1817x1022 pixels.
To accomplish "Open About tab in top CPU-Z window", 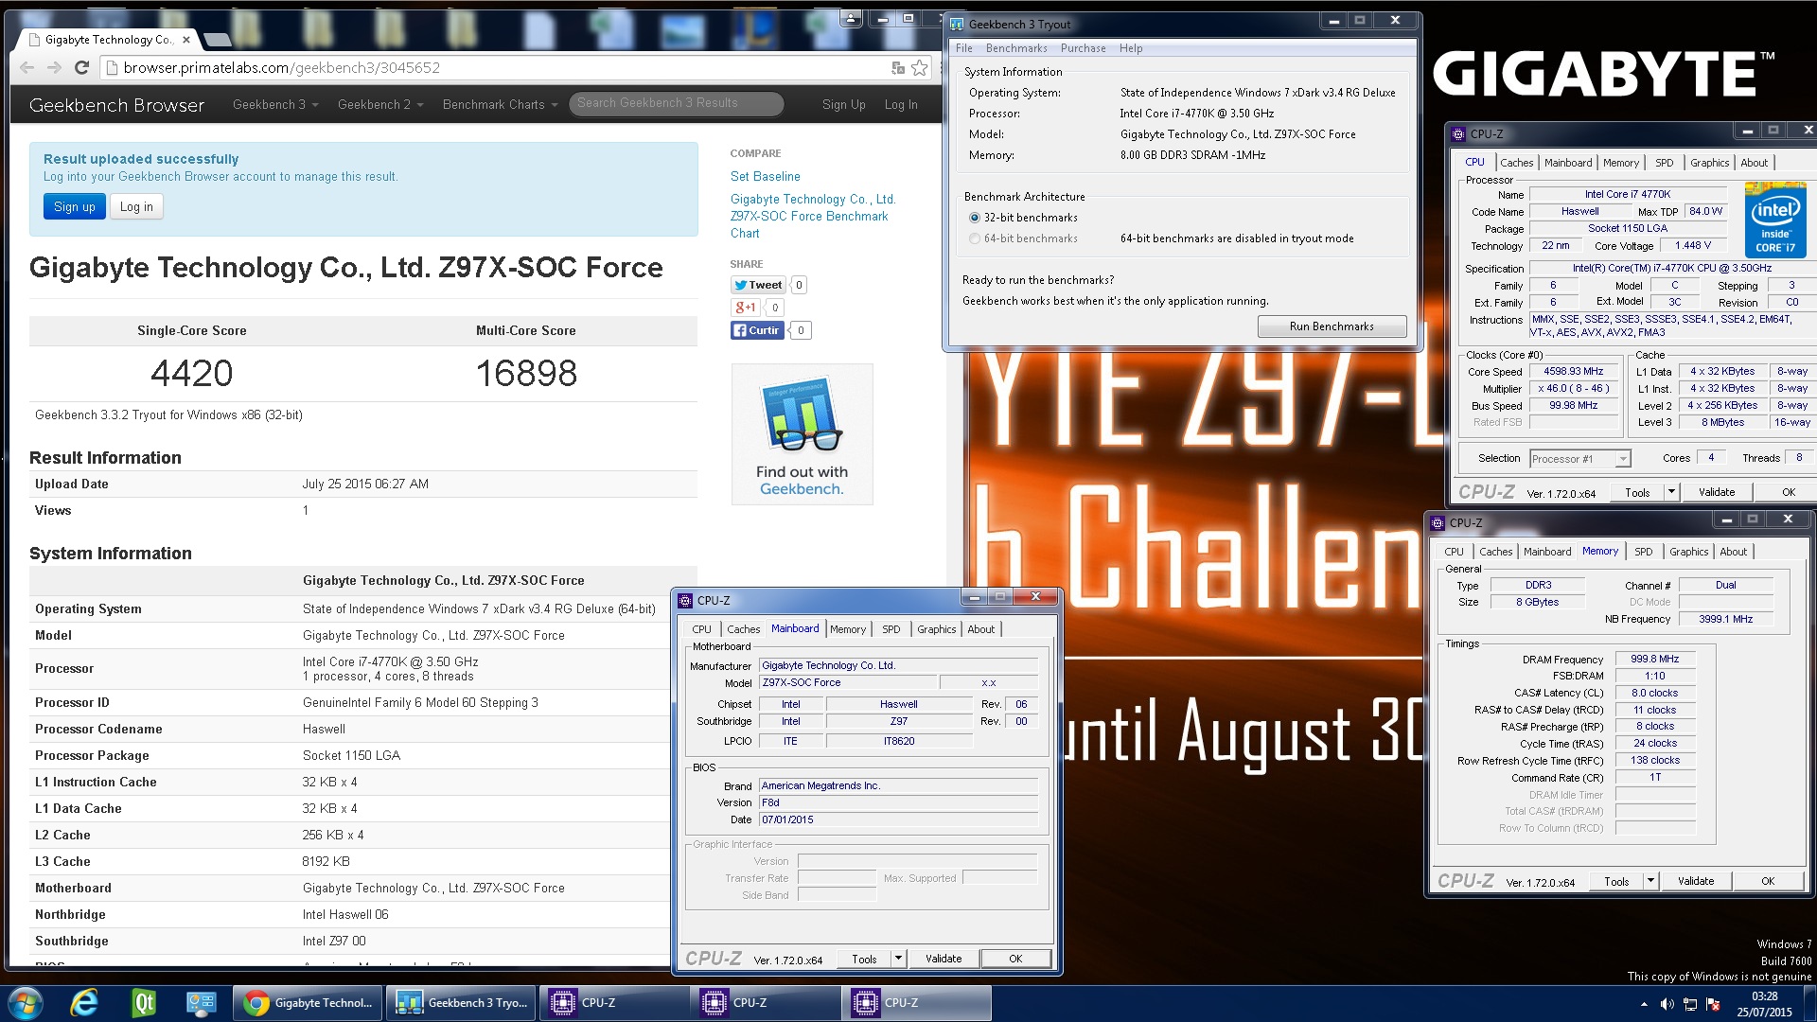I will tap(1754, 163).
